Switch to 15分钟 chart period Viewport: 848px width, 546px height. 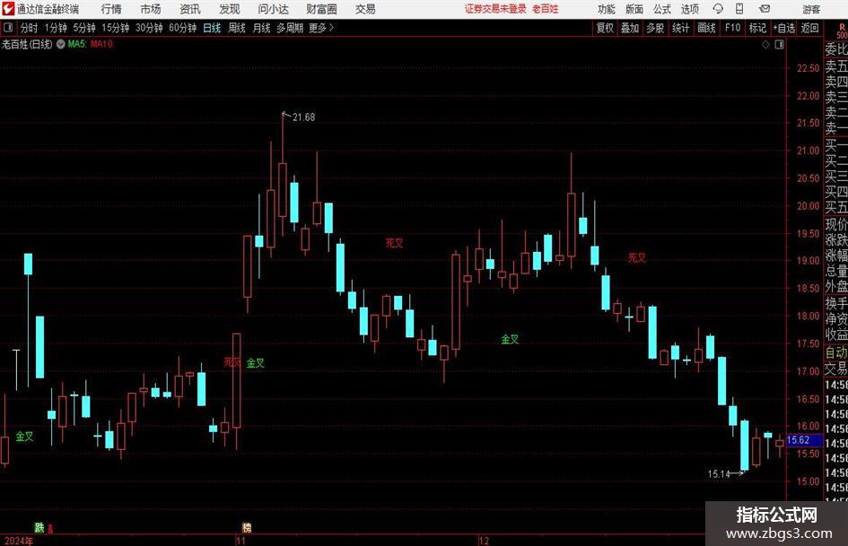[115, 28]
